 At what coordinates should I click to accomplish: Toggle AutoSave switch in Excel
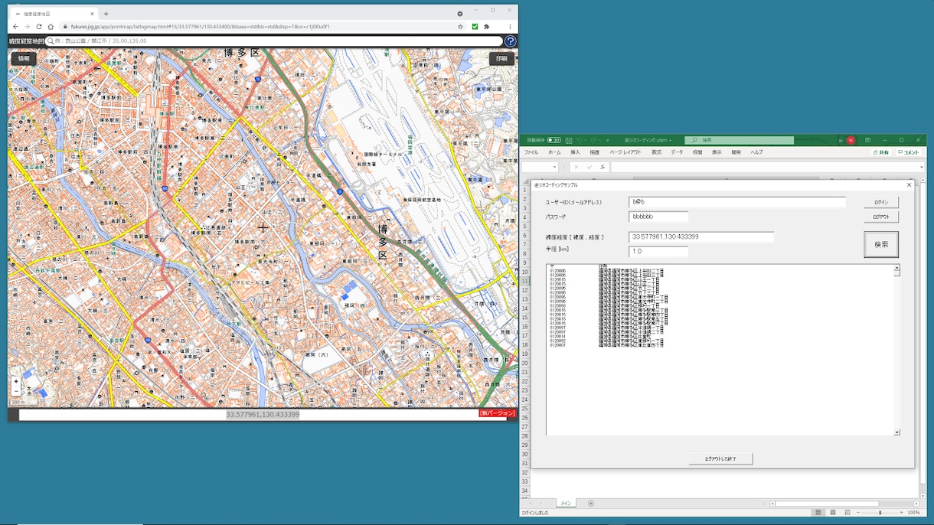[554, 141]
